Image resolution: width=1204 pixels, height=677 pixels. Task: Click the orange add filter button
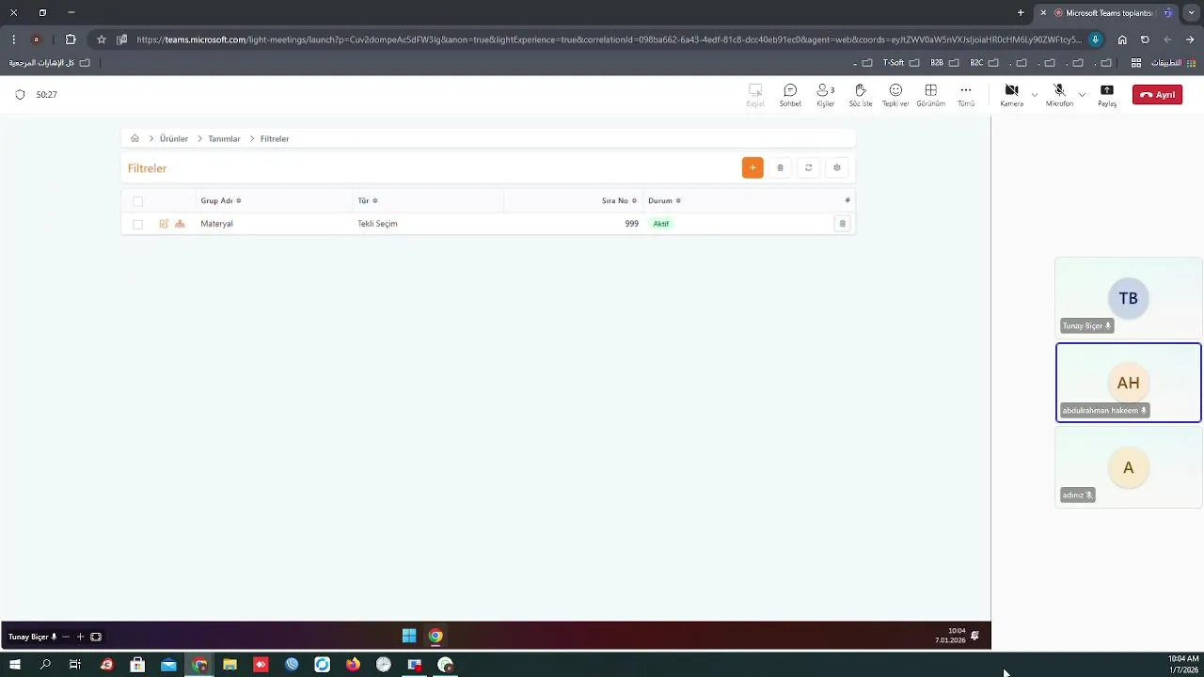coord(752,167)
